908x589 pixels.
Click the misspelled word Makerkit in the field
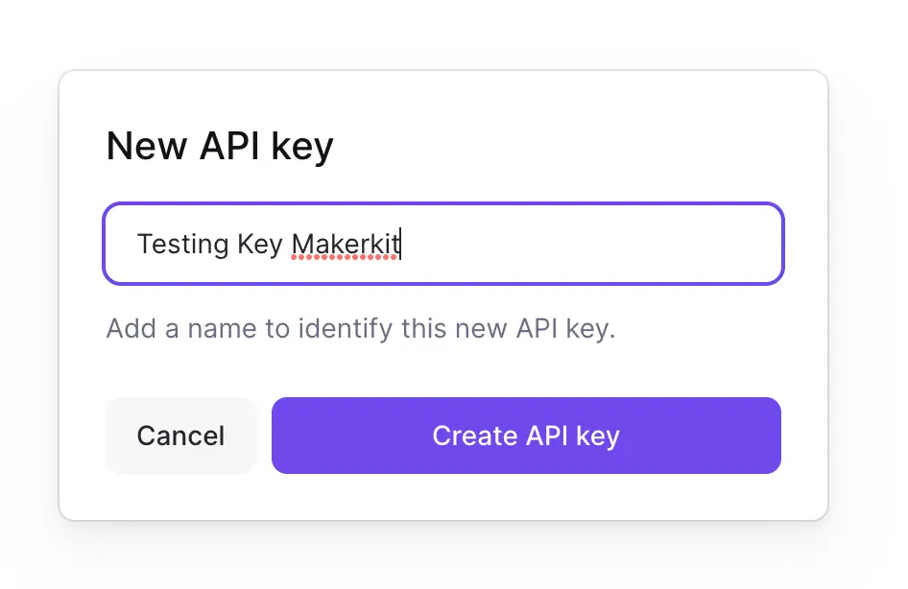tap(346, 244)
